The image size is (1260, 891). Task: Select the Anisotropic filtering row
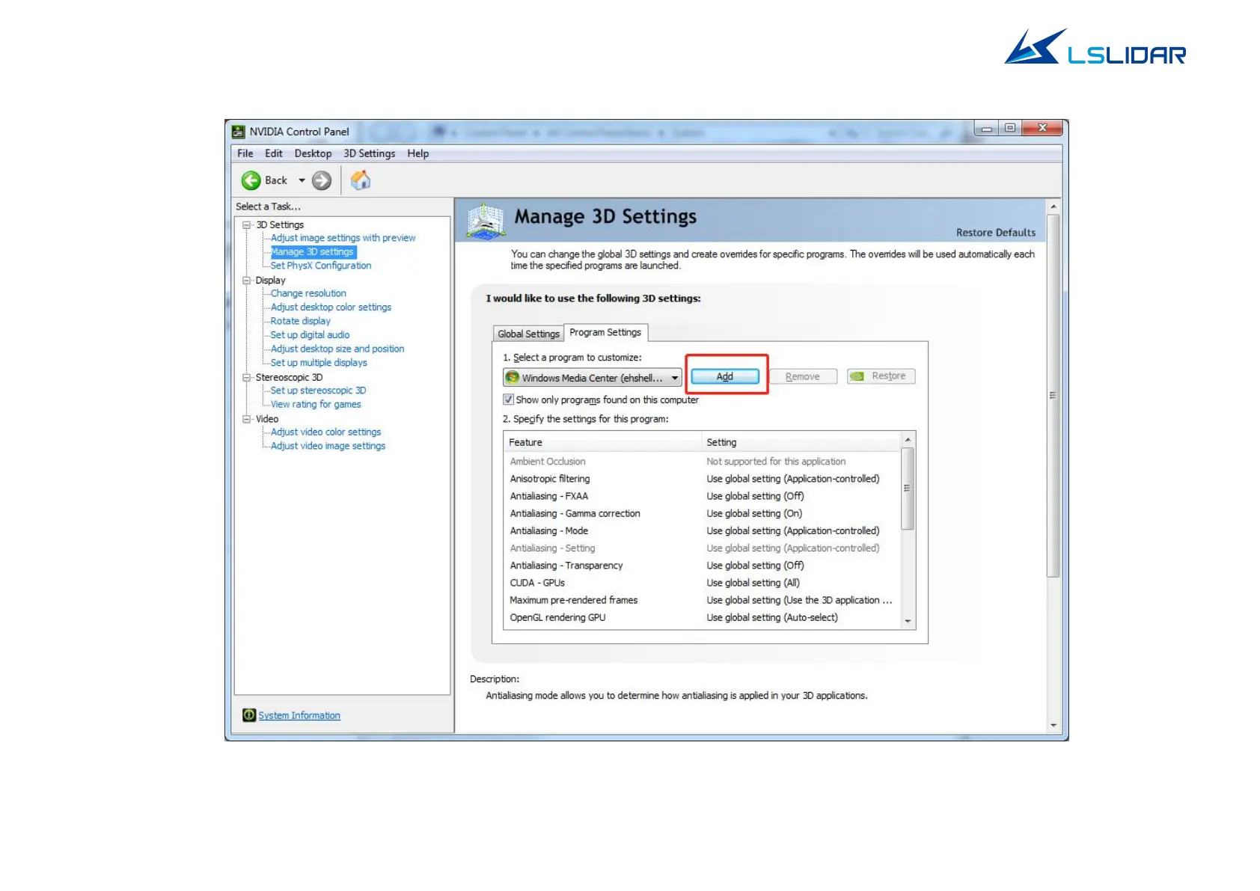pyautogui.click(x=702, y=479)
